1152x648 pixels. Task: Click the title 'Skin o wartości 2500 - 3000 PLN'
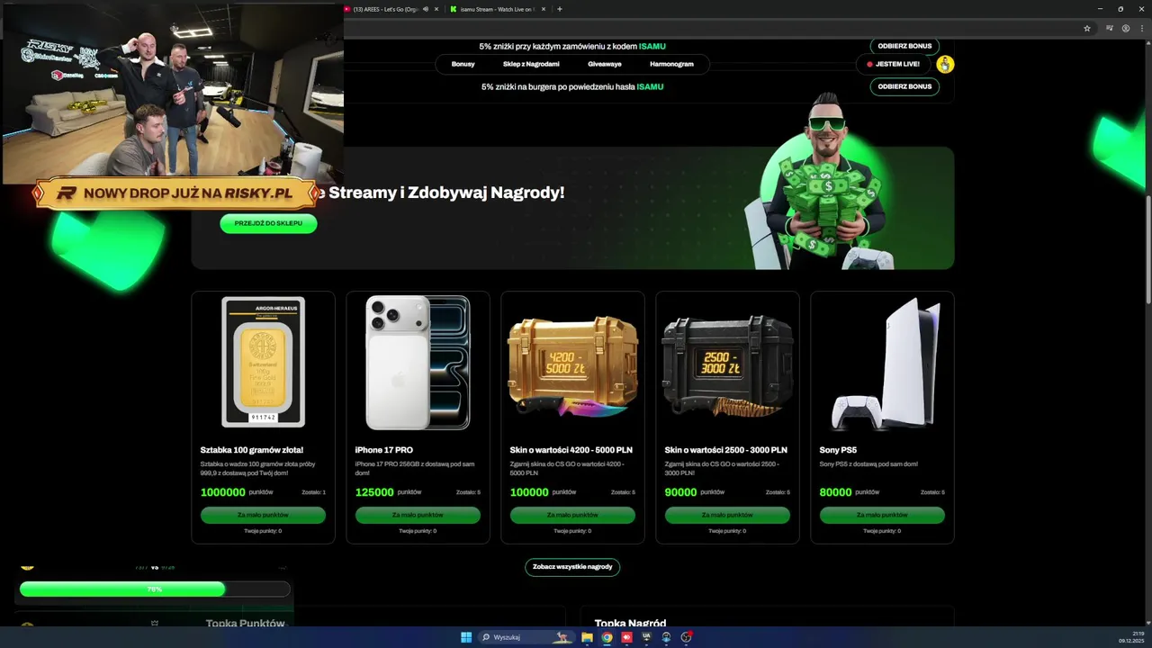(726, 450)
